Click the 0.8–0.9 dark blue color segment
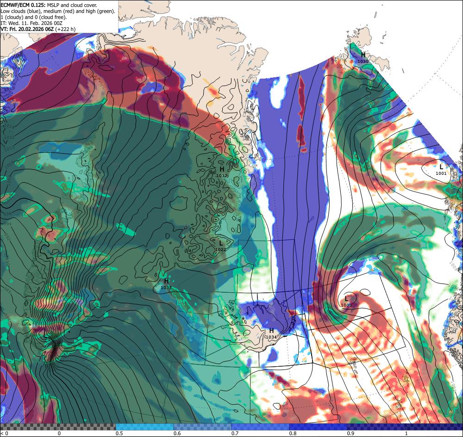 pyautogui.click(x=319, y=427)
